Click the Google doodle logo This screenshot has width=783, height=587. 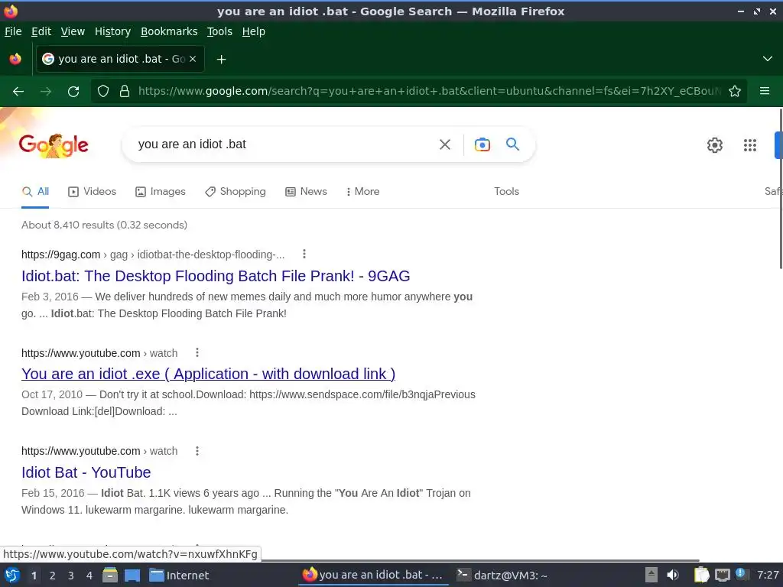click(54, 146)
